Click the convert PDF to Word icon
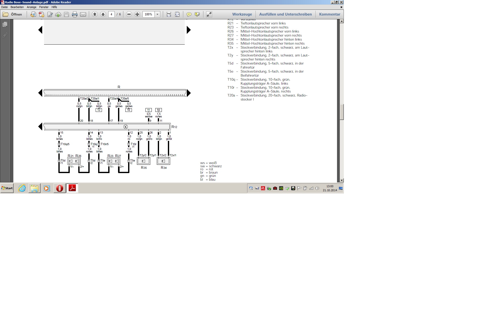The image size is (484, 323). 33,14
